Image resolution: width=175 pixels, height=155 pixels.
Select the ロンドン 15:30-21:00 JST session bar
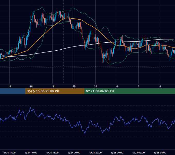(x=55, y=91)
